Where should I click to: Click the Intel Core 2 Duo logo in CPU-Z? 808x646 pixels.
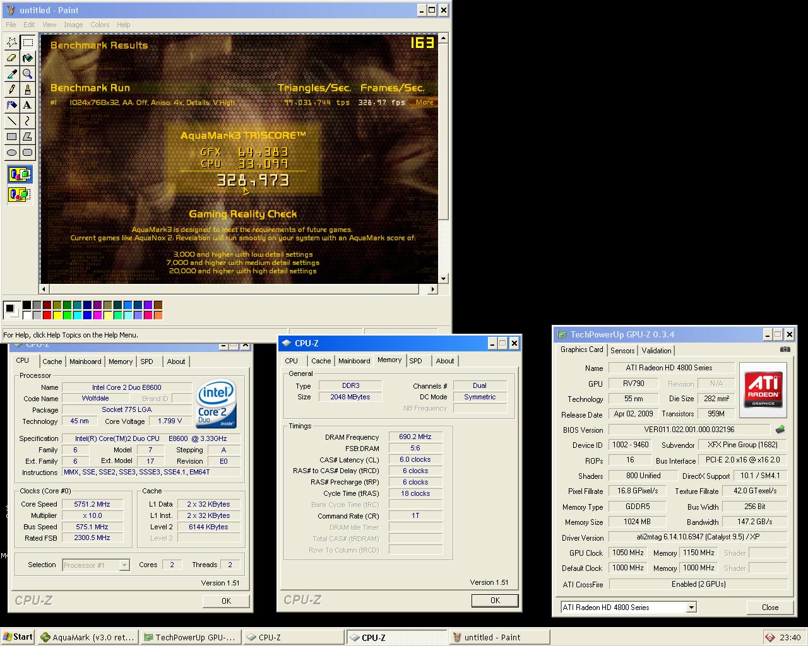(217, 404)
